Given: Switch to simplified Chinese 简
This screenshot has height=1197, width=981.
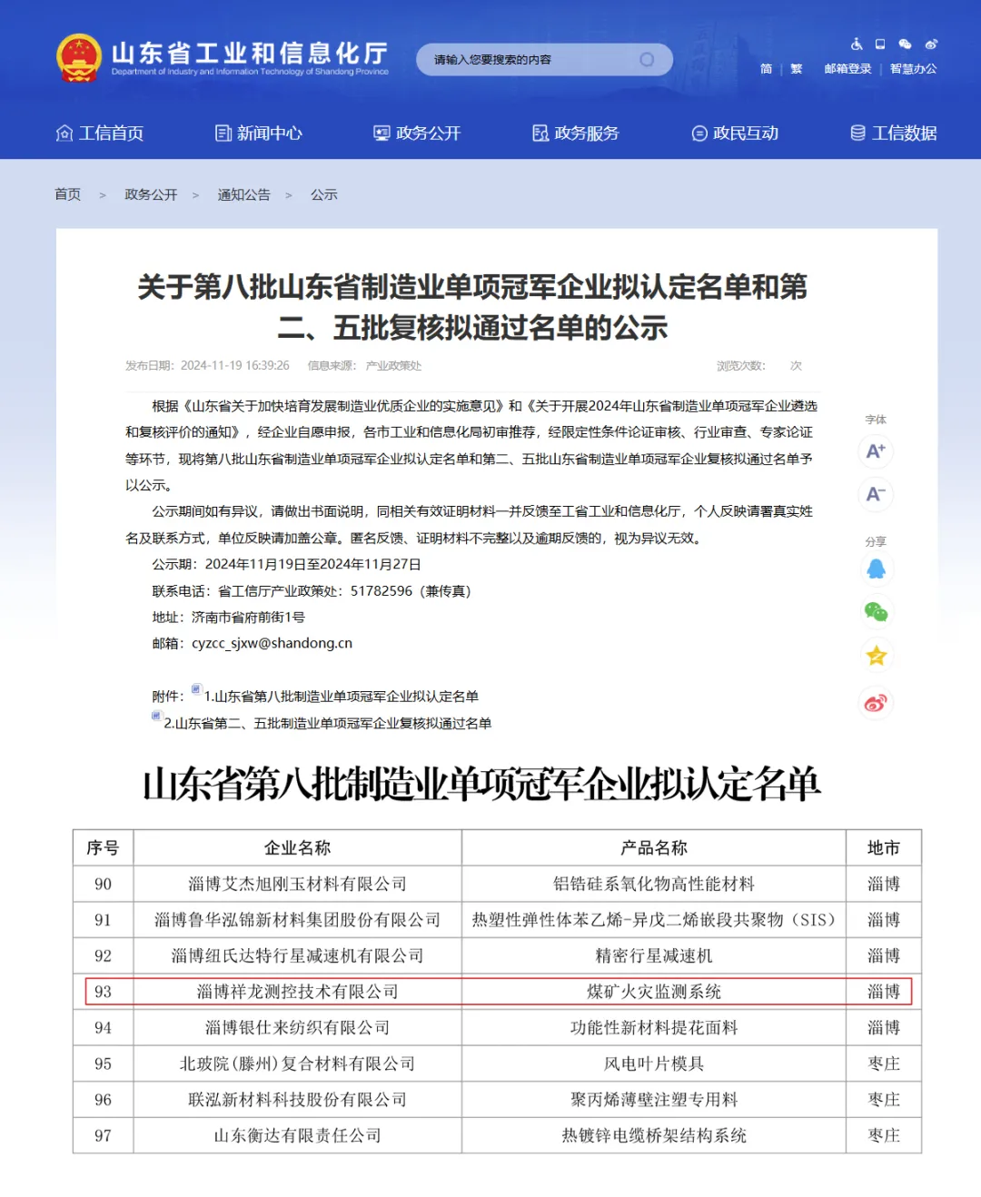Looking at the screenshot, I should pyautogui.click(x=766, y=69).
